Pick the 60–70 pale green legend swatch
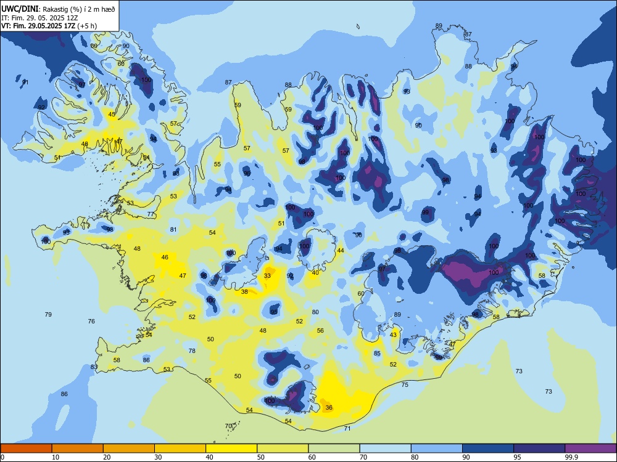The image size is (617, 462). click(334, 448)
